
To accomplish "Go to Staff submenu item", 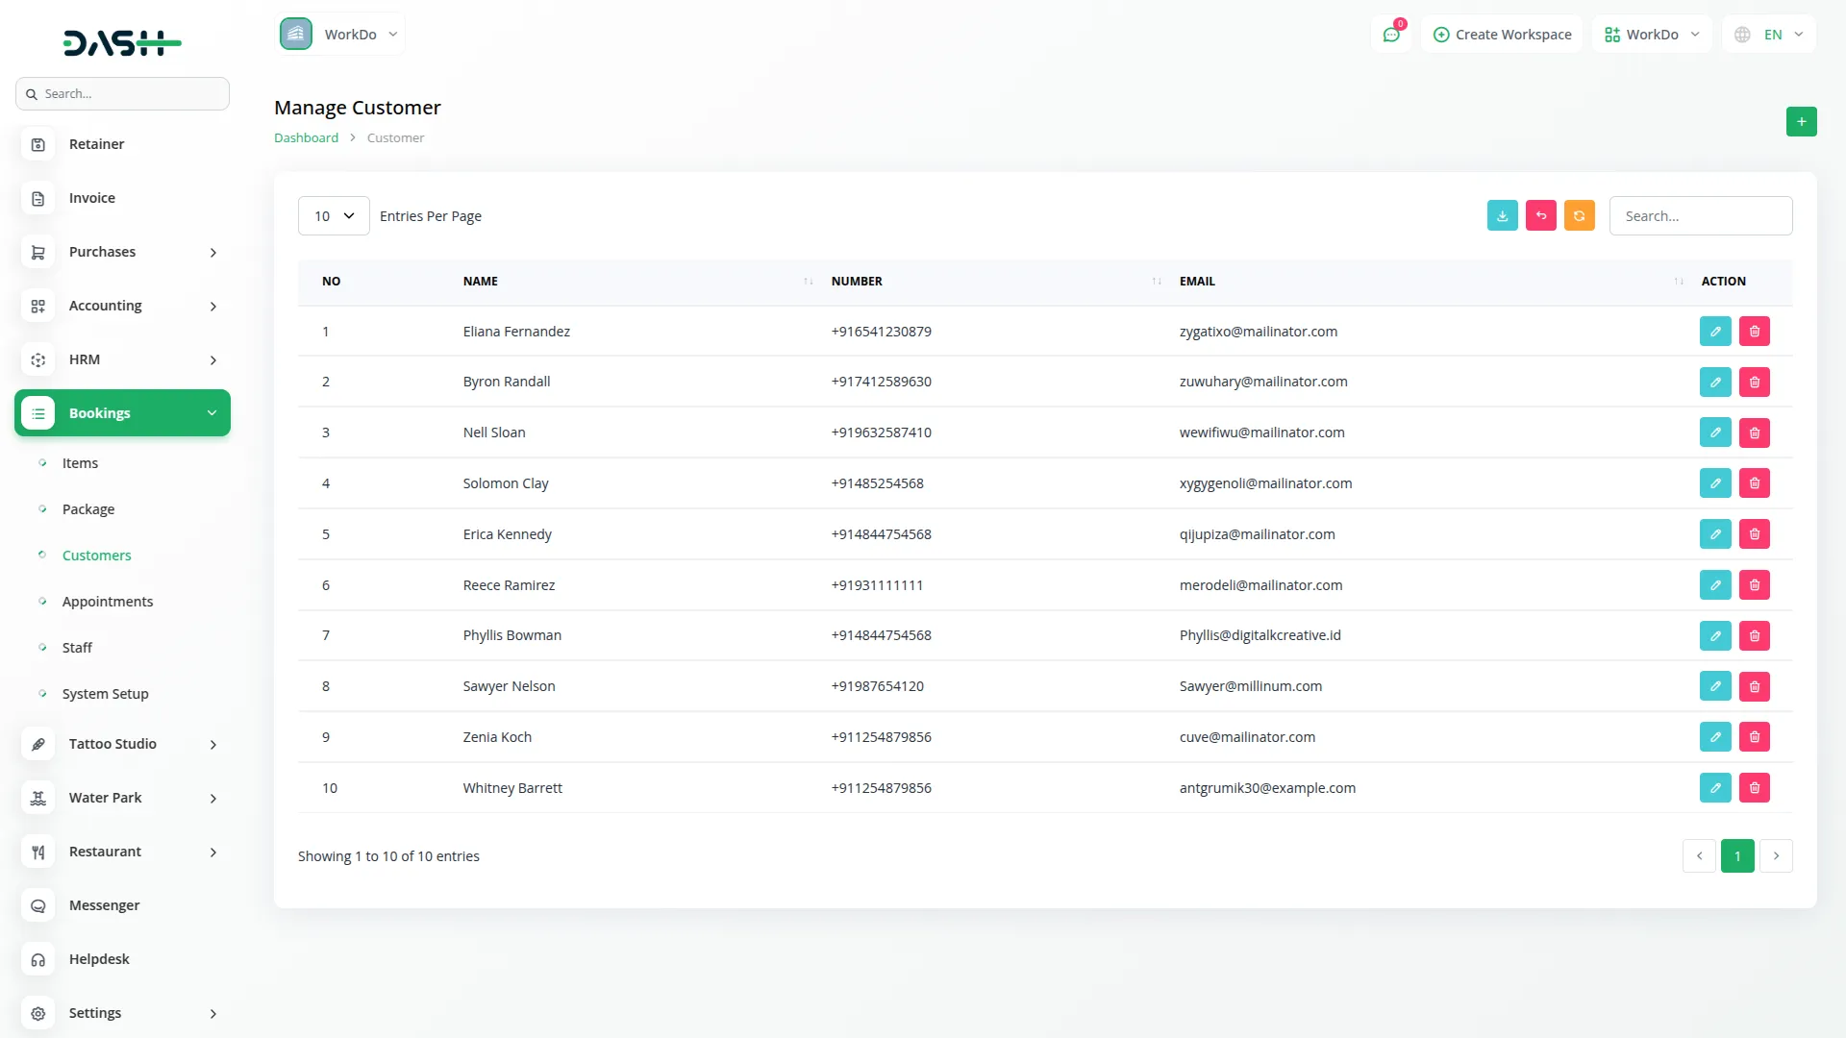I will (x=77, y=648).
